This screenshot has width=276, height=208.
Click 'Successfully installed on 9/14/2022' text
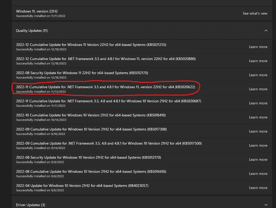(41, 148)
